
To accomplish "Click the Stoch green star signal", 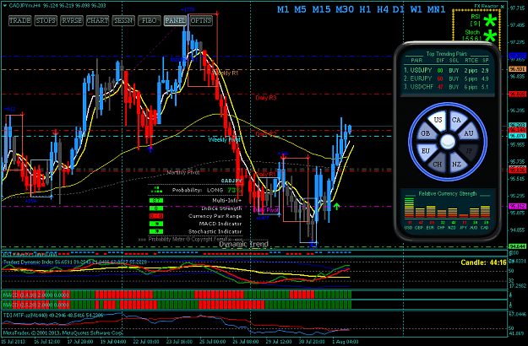I will click(x=490, y=35).
